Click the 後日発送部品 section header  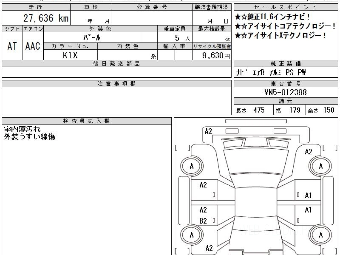point(116,64)
